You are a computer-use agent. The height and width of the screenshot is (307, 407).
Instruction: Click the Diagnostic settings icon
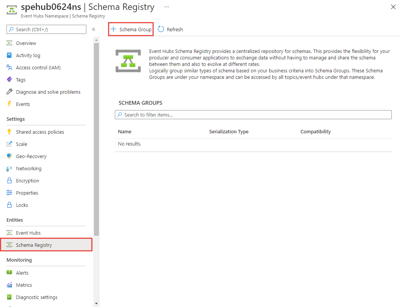tap(10, 297)
